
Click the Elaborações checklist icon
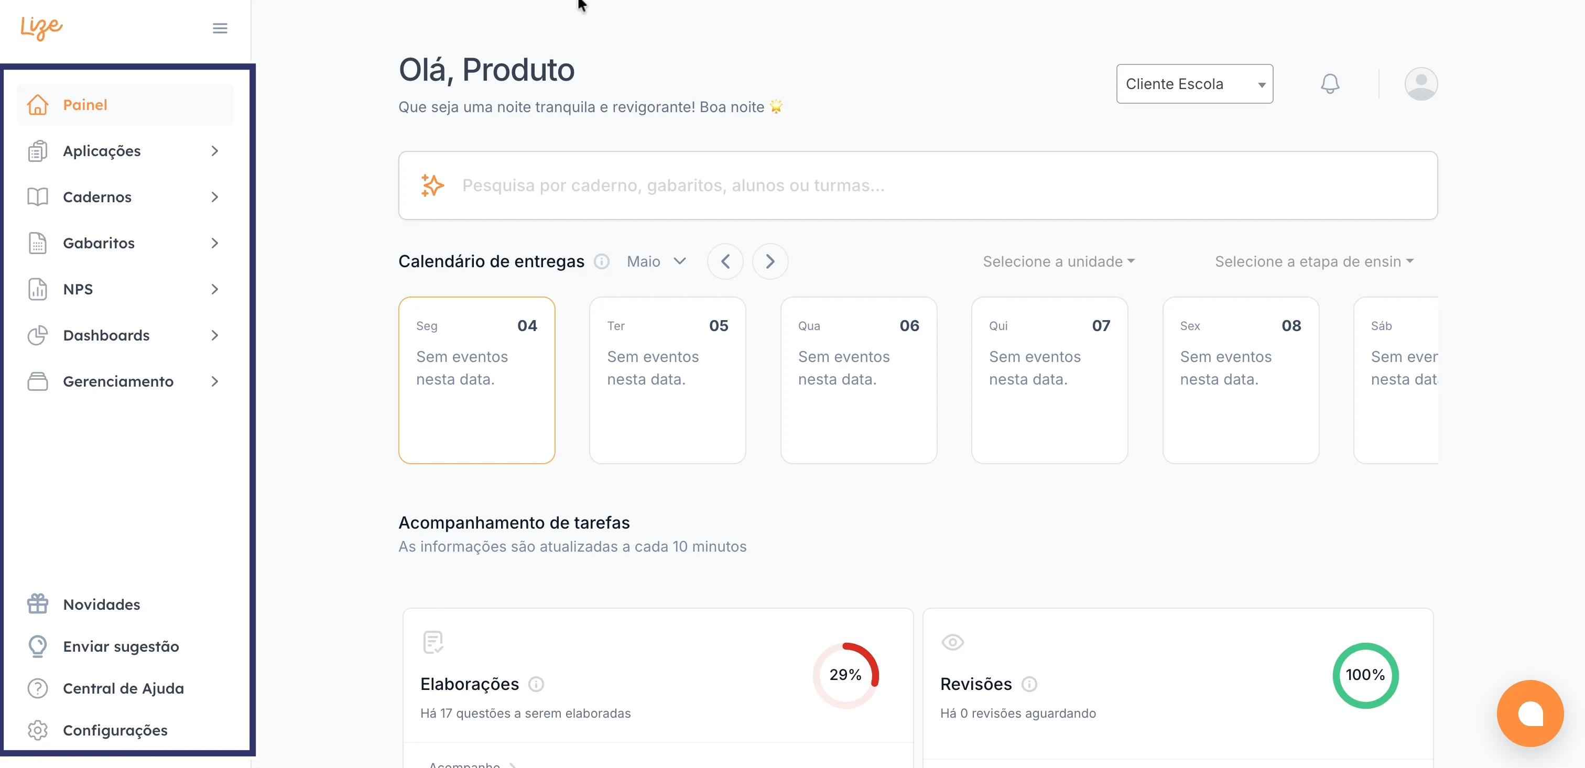pyautogui.click(x=433, y=642)
